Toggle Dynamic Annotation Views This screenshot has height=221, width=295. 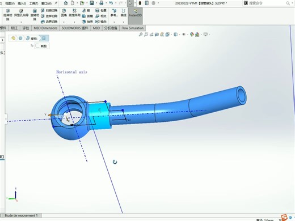pos(162,35)
